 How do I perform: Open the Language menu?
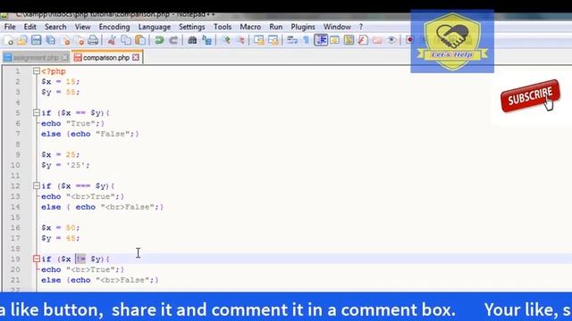pos(155,27)
